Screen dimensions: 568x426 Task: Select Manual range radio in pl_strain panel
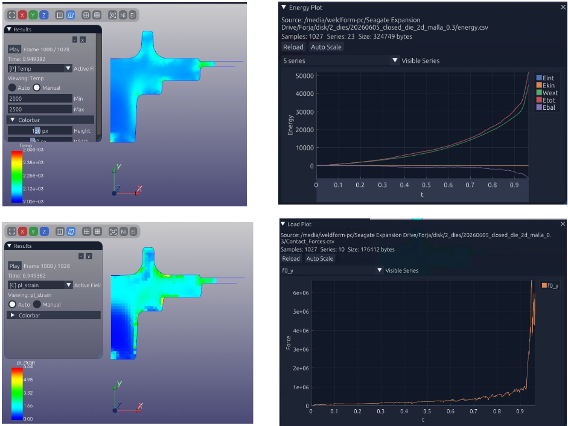(x=37, y=304)
